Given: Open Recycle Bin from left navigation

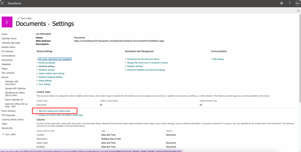Looking at the screenshot, I should 7,128.
